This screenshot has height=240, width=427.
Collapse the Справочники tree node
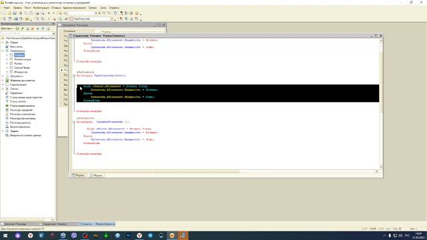3,51
